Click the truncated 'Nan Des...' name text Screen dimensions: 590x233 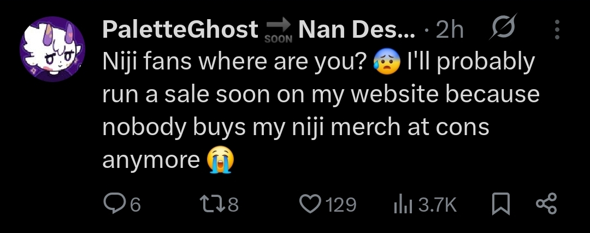[x=357, y=30]
